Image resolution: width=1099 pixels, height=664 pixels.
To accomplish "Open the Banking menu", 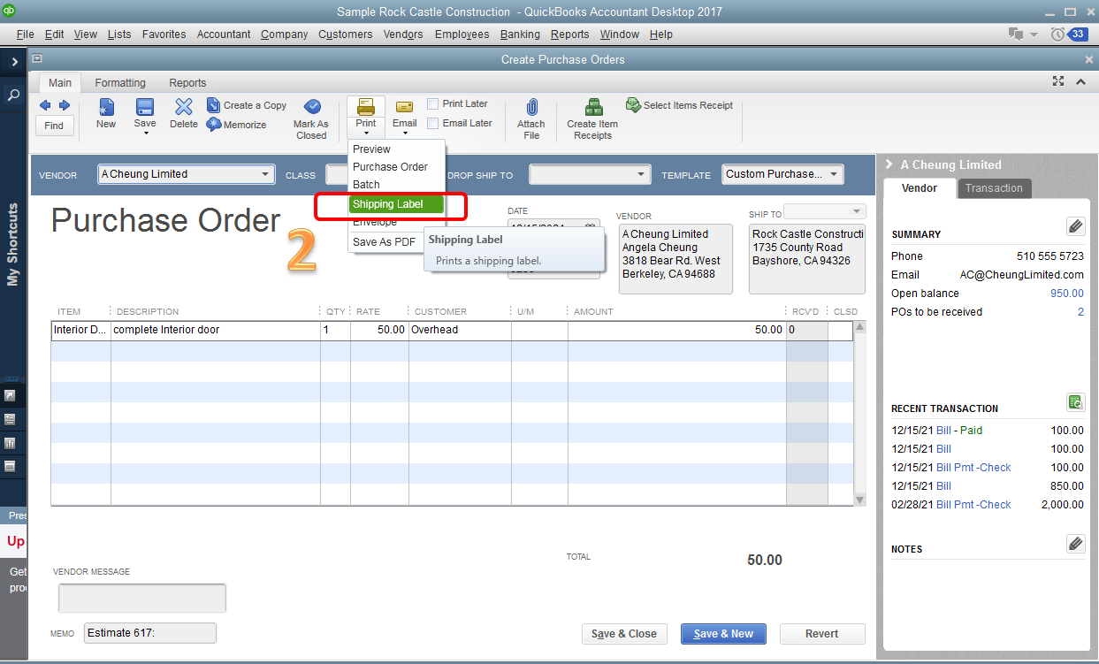I will (520, 34).
